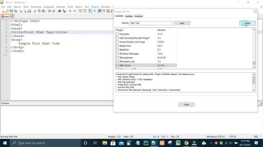Click the UTF-8 encoding status entry
Viewport: 263px width, 147px height.
coord(233,137)
